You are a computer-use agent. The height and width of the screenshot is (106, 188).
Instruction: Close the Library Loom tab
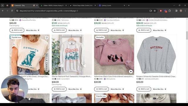[x=124, y=5]
